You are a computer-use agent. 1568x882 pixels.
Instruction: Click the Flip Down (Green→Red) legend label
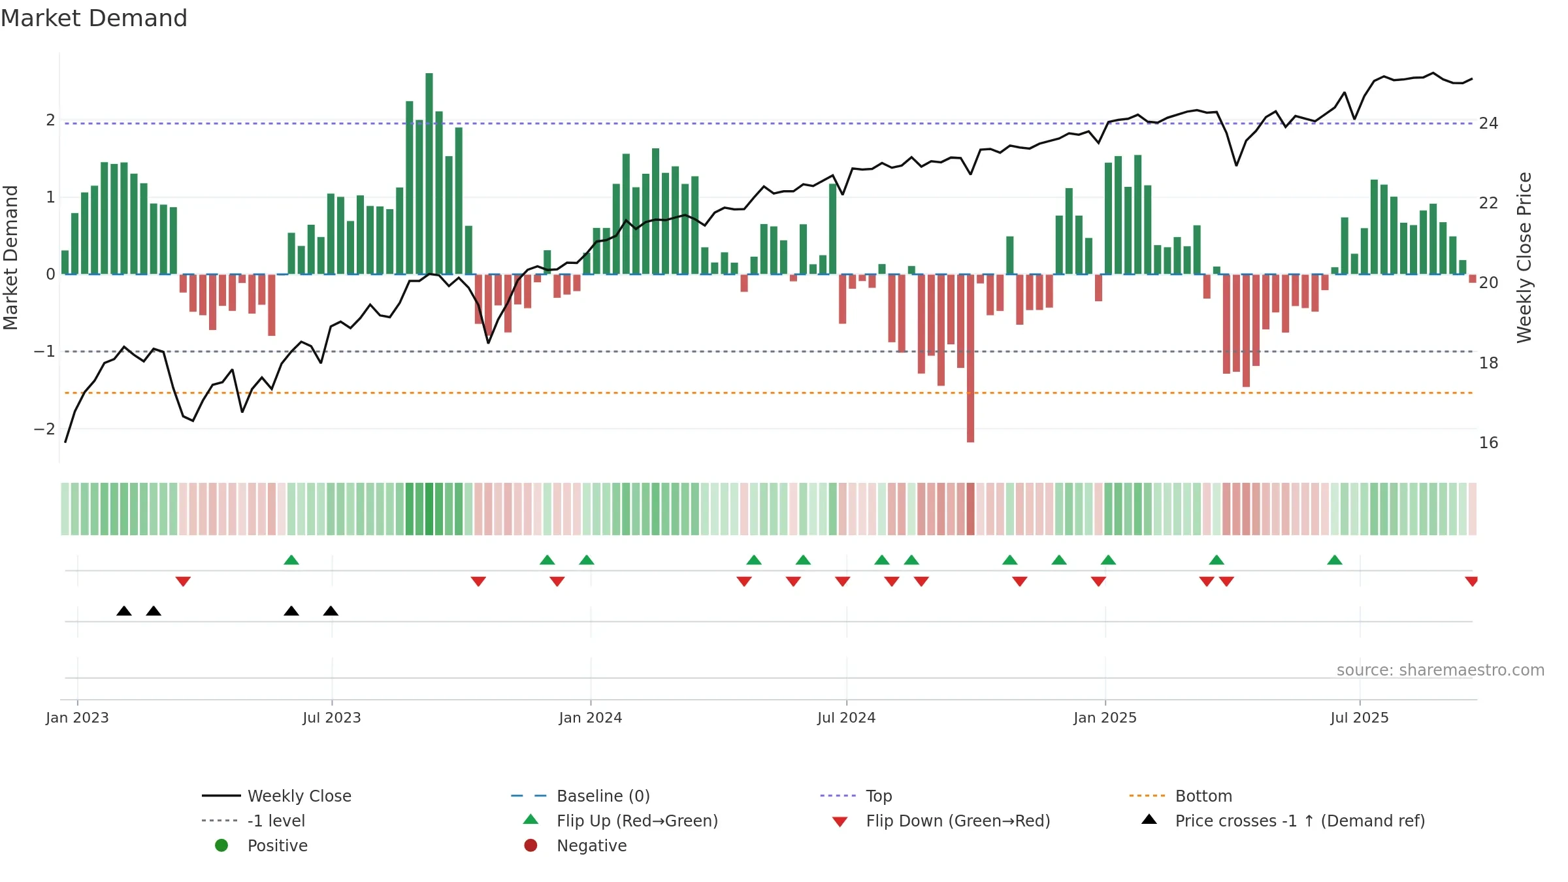click(x=958, y=821)
